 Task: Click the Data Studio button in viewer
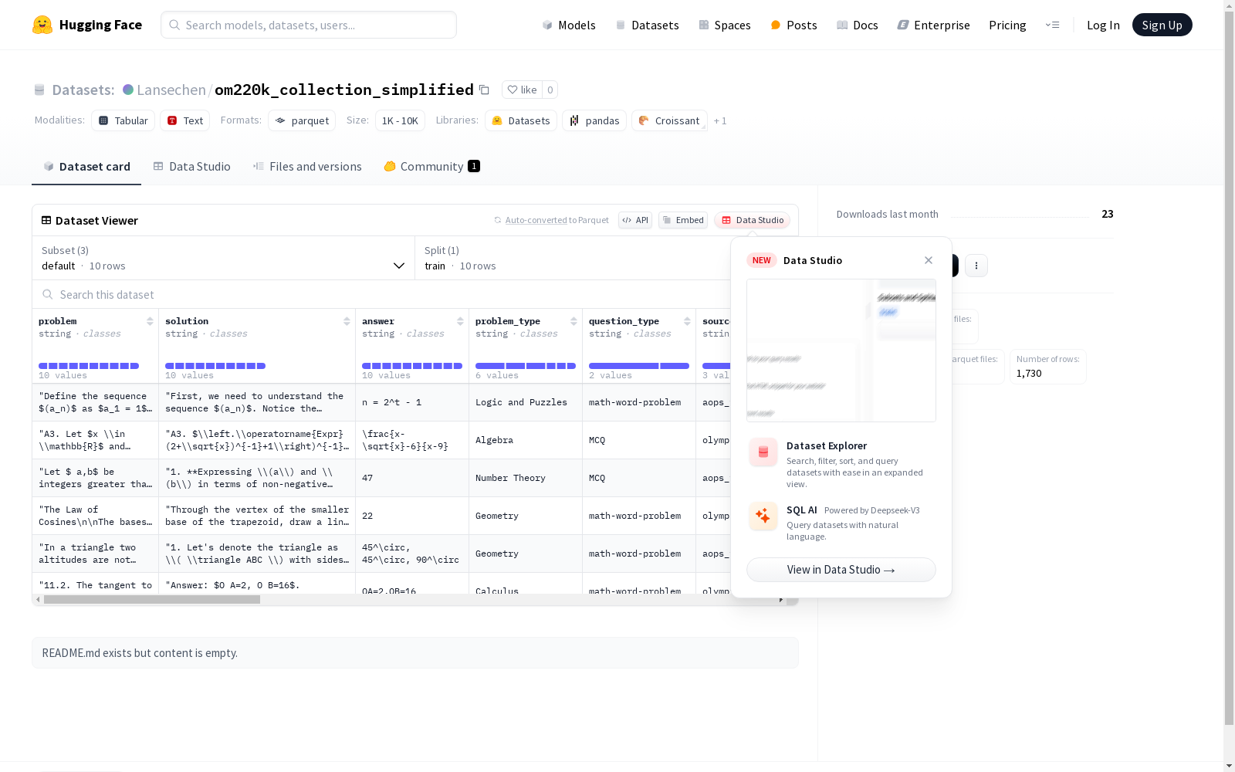[x=753, y=220]
